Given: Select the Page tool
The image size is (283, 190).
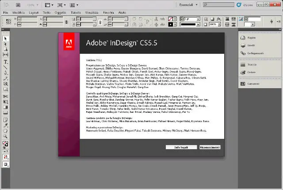Looking at the screenshot, I should (5, 49).
